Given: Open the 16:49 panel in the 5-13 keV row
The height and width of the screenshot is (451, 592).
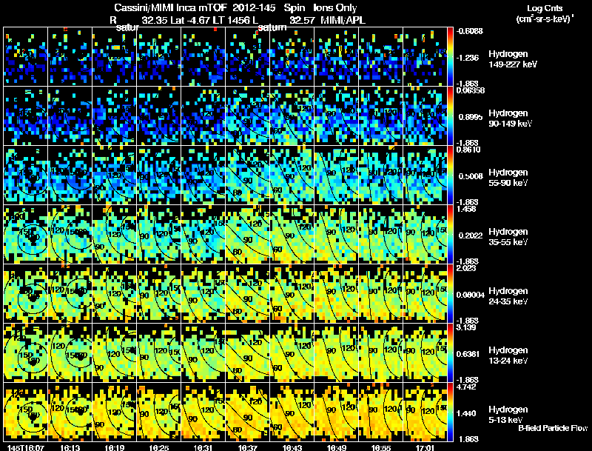Looking at the screenshot, I should [x=337, y=412].
